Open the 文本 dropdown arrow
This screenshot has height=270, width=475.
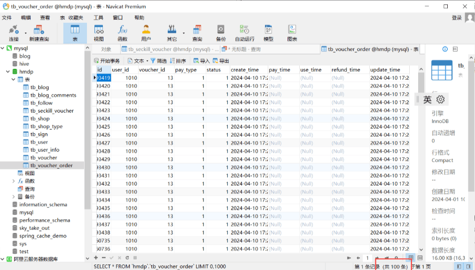tap(147, 61)
